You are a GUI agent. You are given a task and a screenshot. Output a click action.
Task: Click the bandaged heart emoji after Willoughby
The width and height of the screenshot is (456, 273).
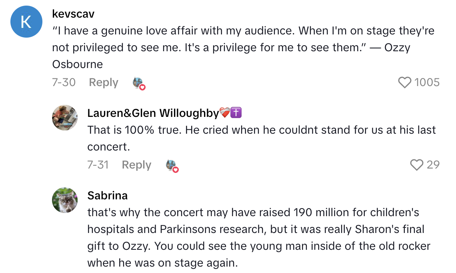tap(225, 113)
